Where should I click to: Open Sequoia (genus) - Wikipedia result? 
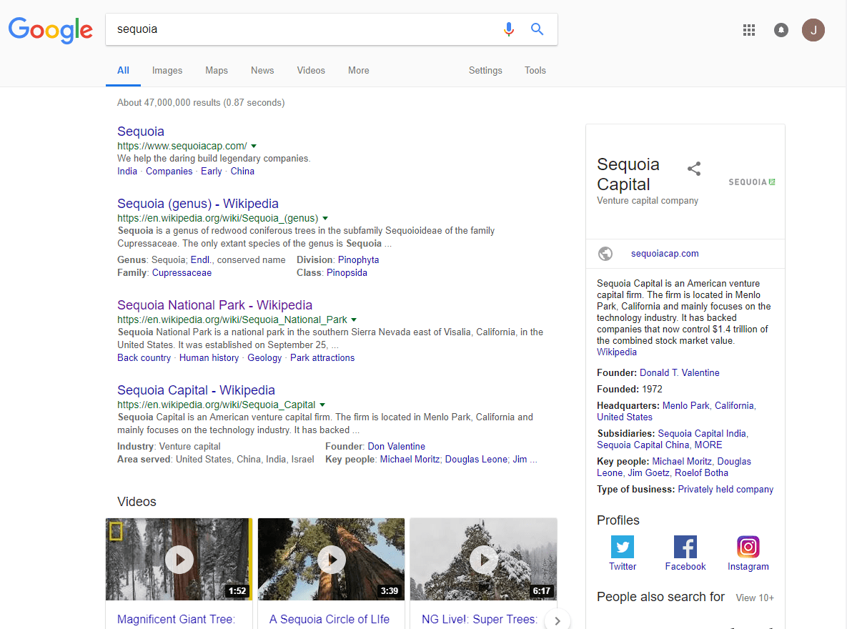(x=198, y=204)
